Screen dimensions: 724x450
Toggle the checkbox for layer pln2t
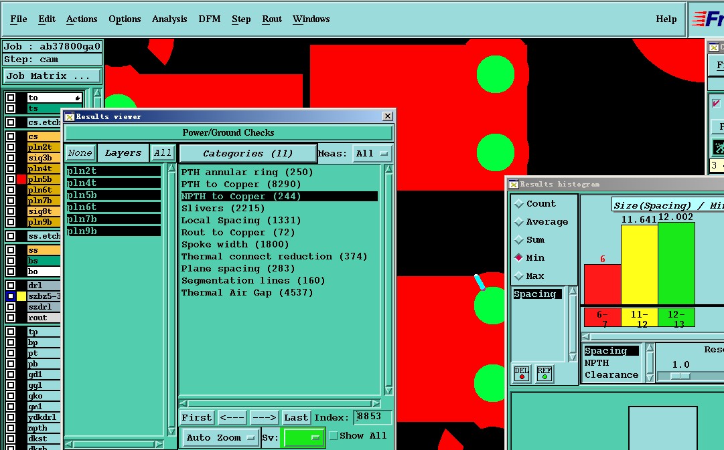[x=11, y=148]
